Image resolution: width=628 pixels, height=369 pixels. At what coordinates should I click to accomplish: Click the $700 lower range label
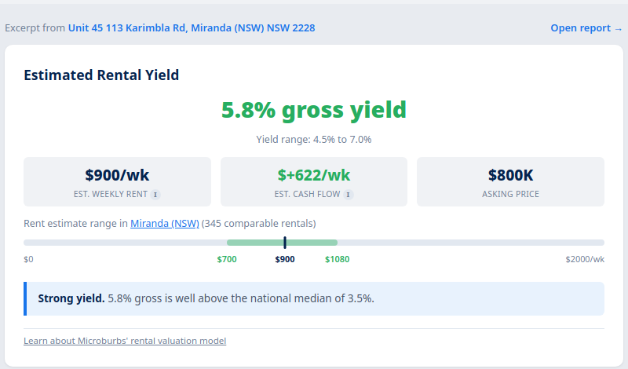coord(227,259)
